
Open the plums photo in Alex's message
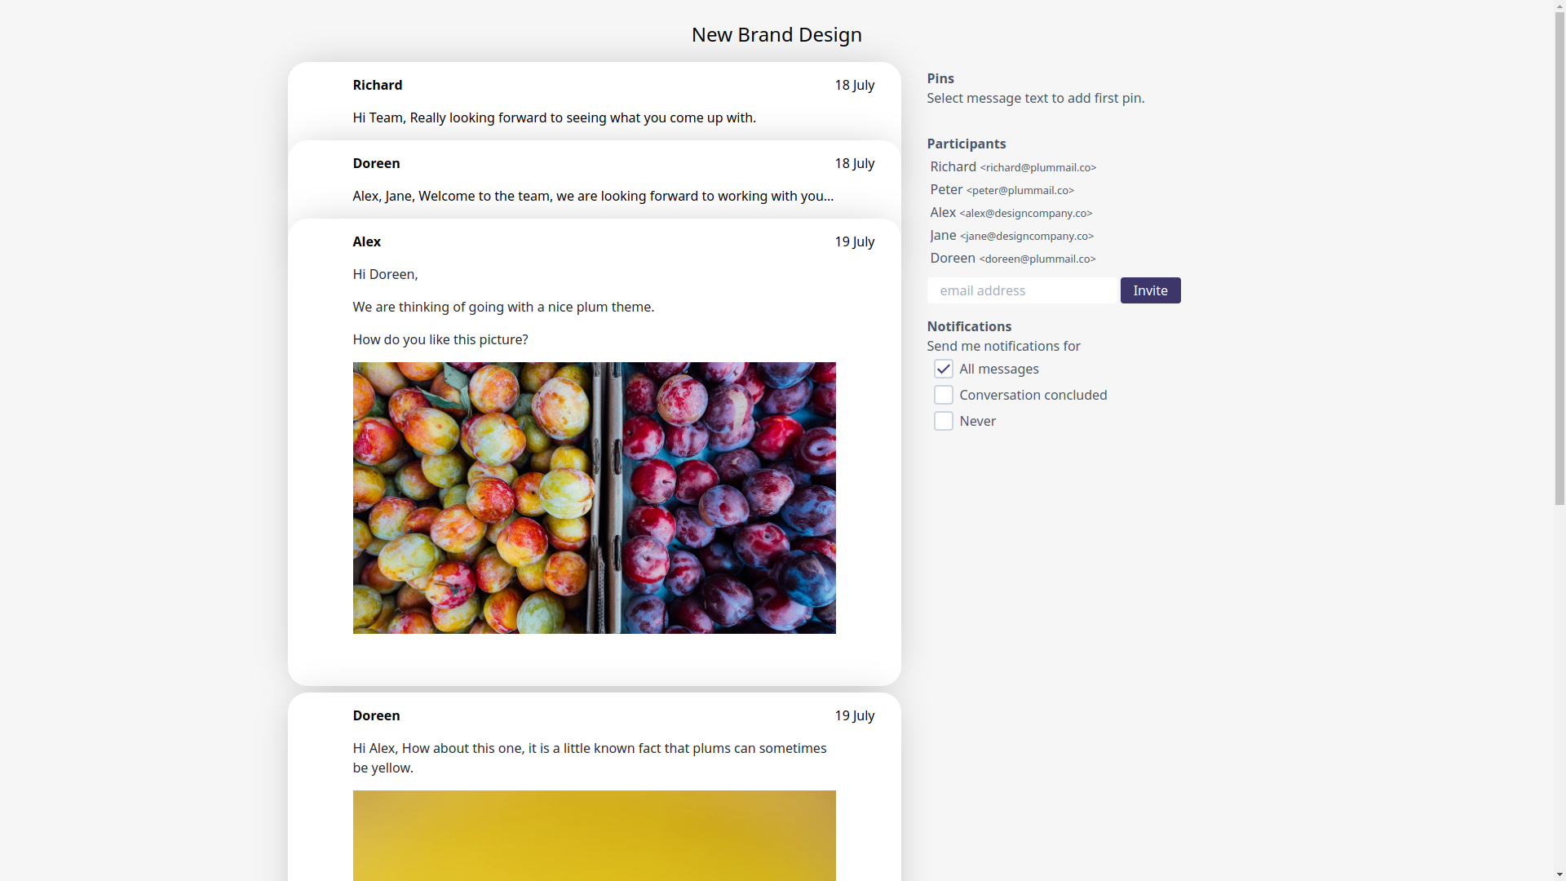(594, 497)
